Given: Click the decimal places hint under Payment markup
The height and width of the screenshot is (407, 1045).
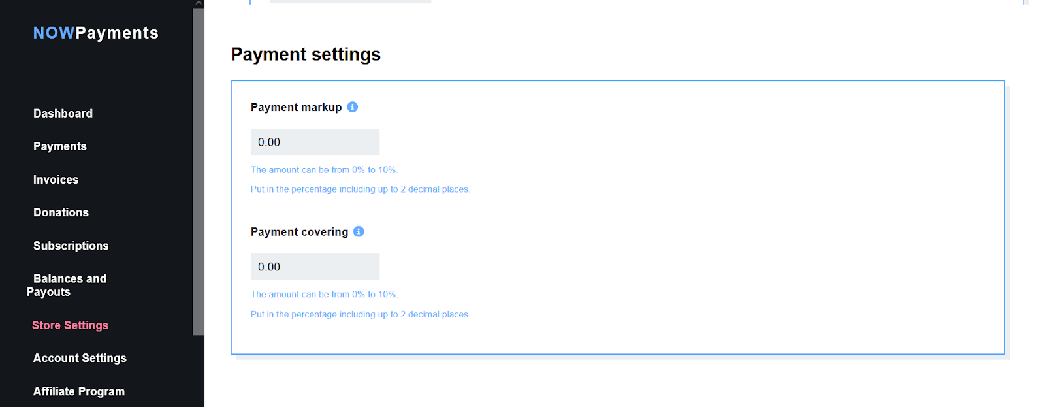Looking at the screenshot, I should 360,189.
